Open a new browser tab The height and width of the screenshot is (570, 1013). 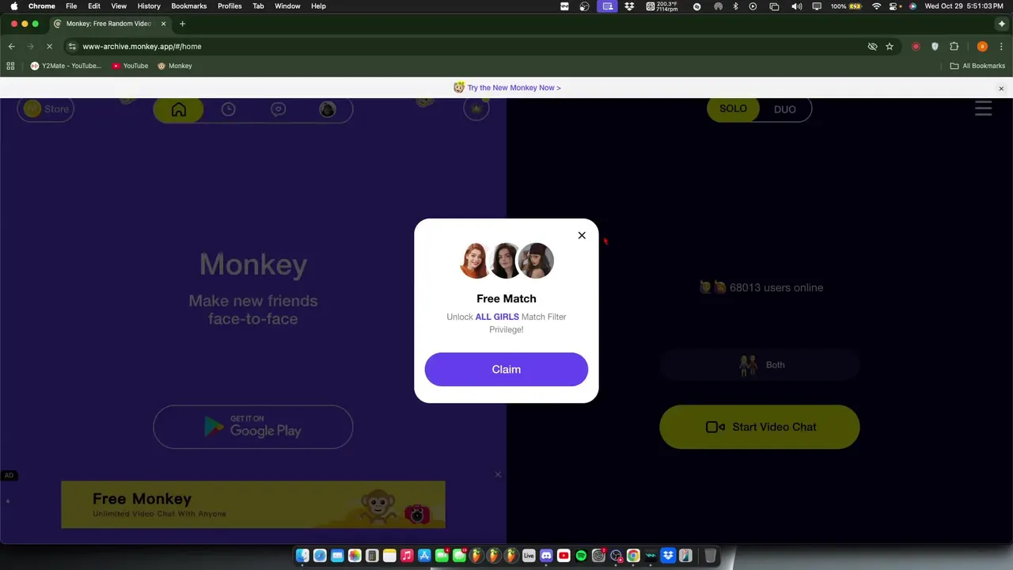[182, 24]
